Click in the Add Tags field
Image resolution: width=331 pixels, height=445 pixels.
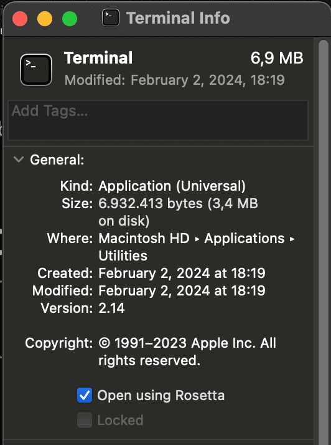158,120
